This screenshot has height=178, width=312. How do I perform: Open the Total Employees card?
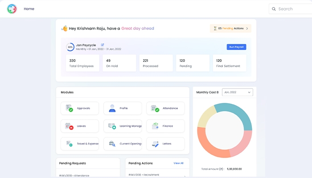tap(82, 63)
